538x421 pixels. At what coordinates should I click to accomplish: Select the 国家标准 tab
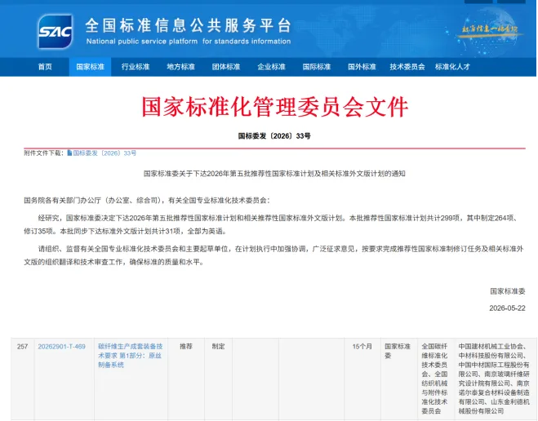tap(91, 67)
